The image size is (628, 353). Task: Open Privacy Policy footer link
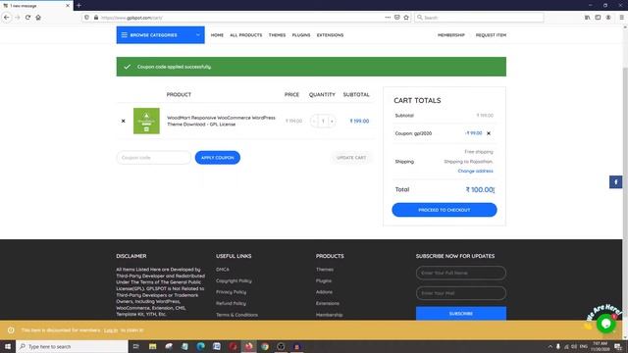tap(232, 292)
